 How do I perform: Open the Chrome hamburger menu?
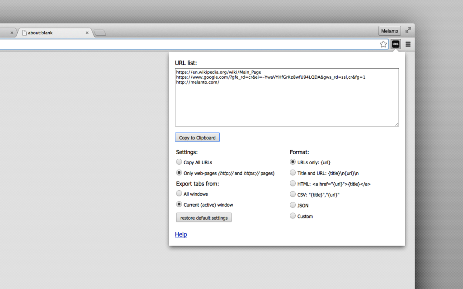pos(408,44)
